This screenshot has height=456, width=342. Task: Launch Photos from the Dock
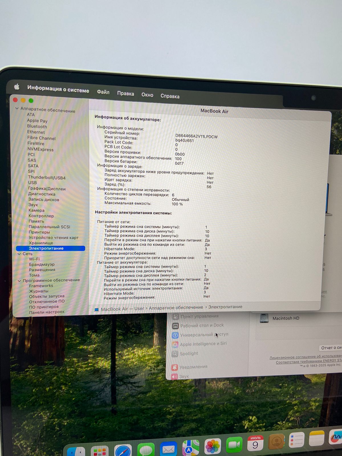213,446
